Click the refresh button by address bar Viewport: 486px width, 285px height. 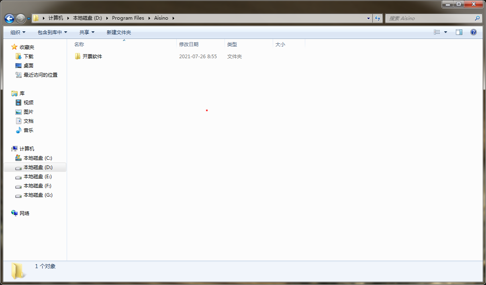coord(378,18)
